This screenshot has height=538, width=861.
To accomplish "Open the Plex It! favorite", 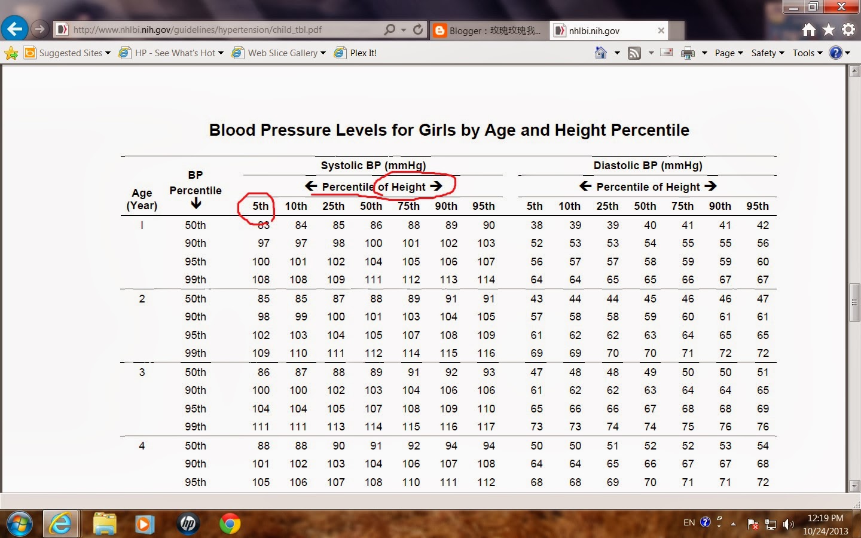I will tap(356, 53).
